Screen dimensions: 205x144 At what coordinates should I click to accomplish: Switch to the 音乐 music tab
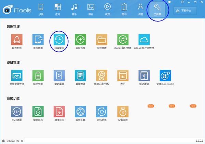pos(74,10)
